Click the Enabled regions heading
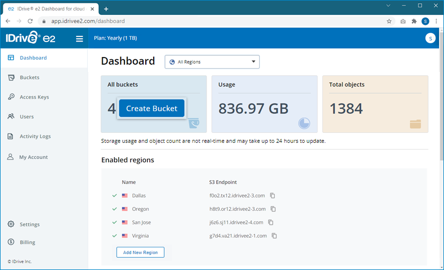This screenshot has height=270, width=444. [x=128, y=160]
